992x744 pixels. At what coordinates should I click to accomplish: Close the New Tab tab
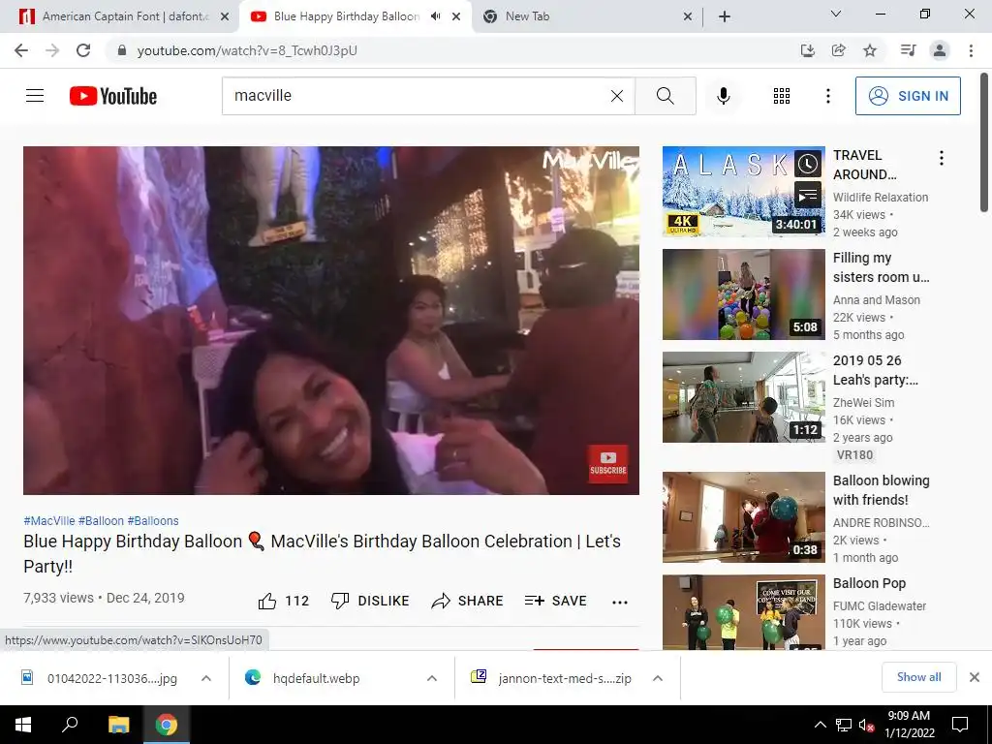coord(688,17)
